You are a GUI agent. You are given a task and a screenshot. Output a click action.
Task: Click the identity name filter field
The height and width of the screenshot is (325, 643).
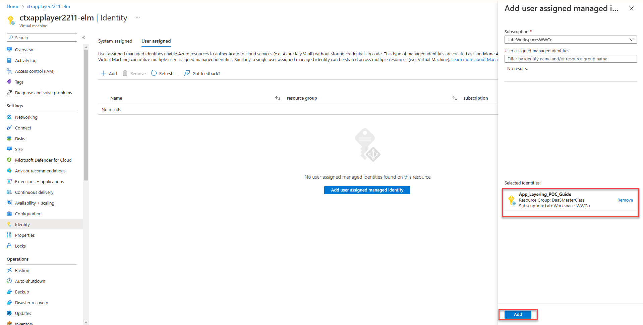click(571, 59)
